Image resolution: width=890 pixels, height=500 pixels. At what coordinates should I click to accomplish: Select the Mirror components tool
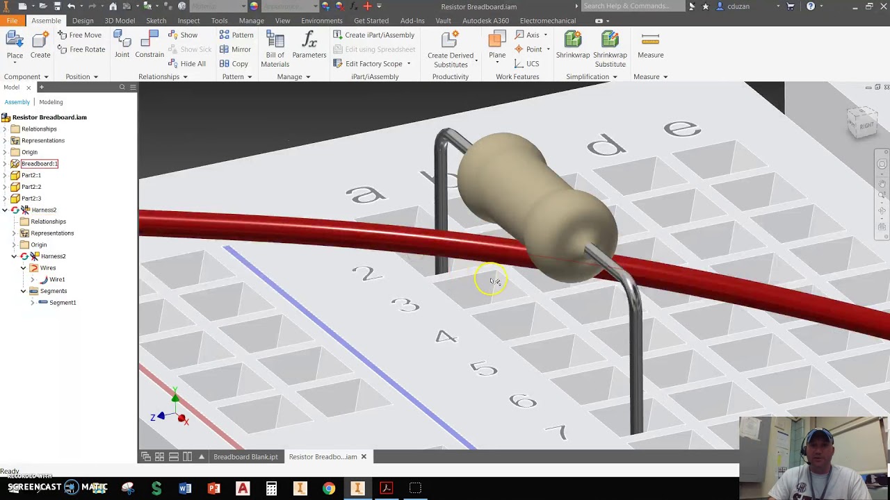(235, 49)
